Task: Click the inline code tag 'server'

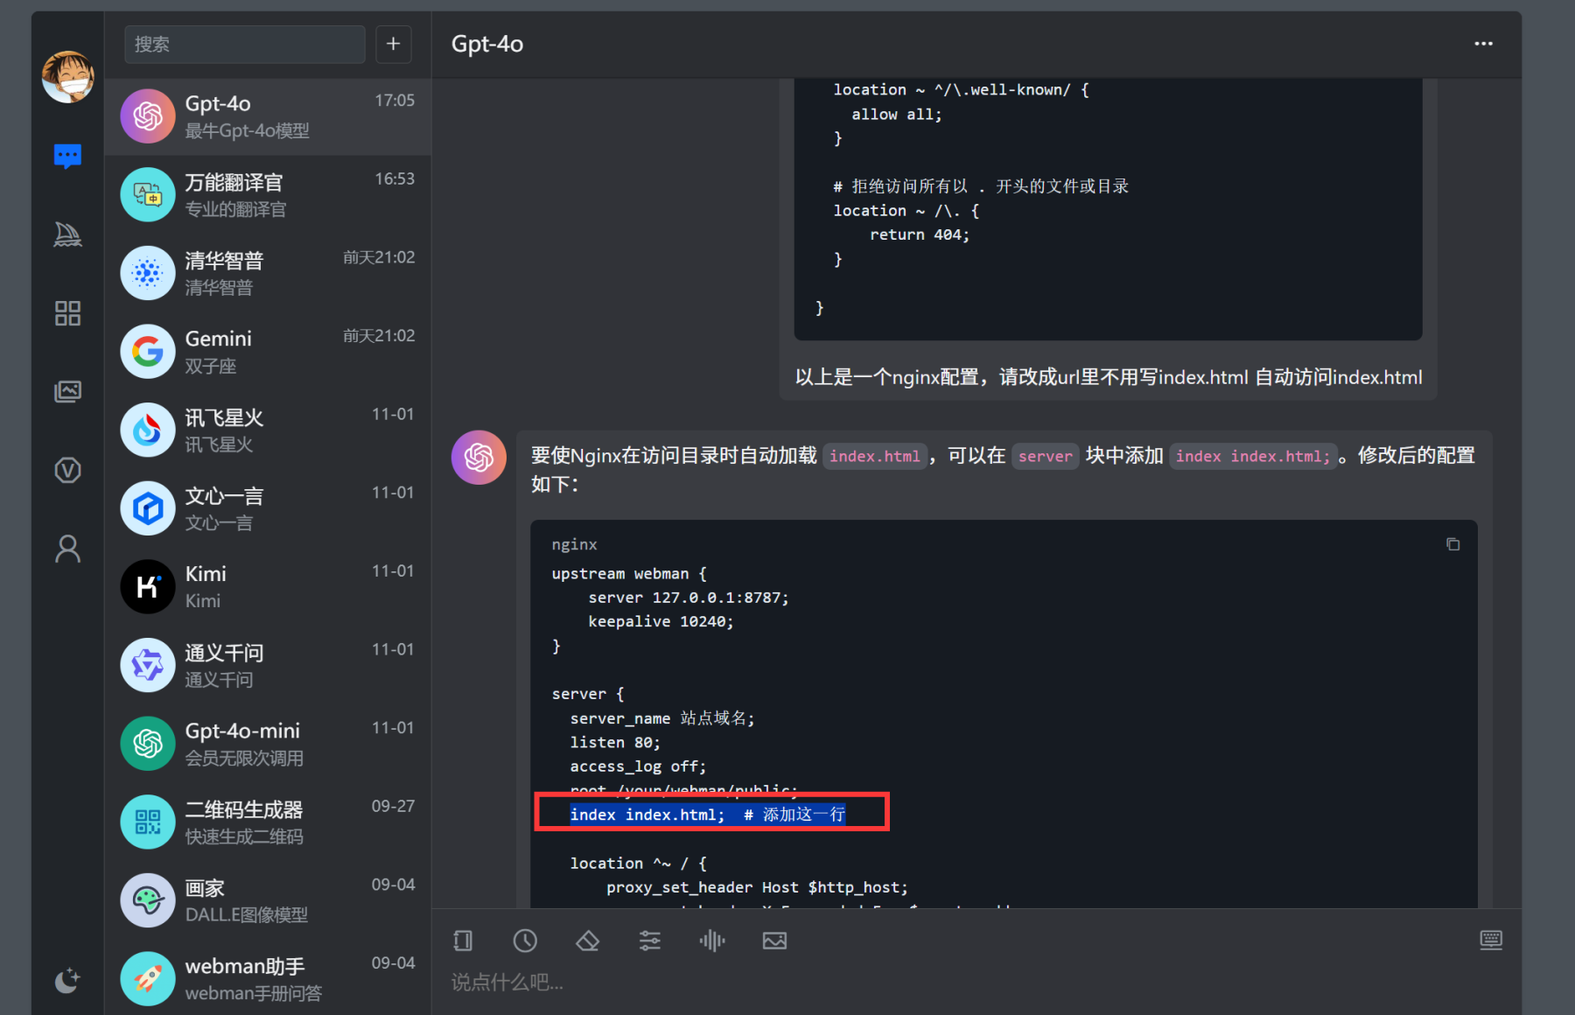Action: pos(1046,456)
